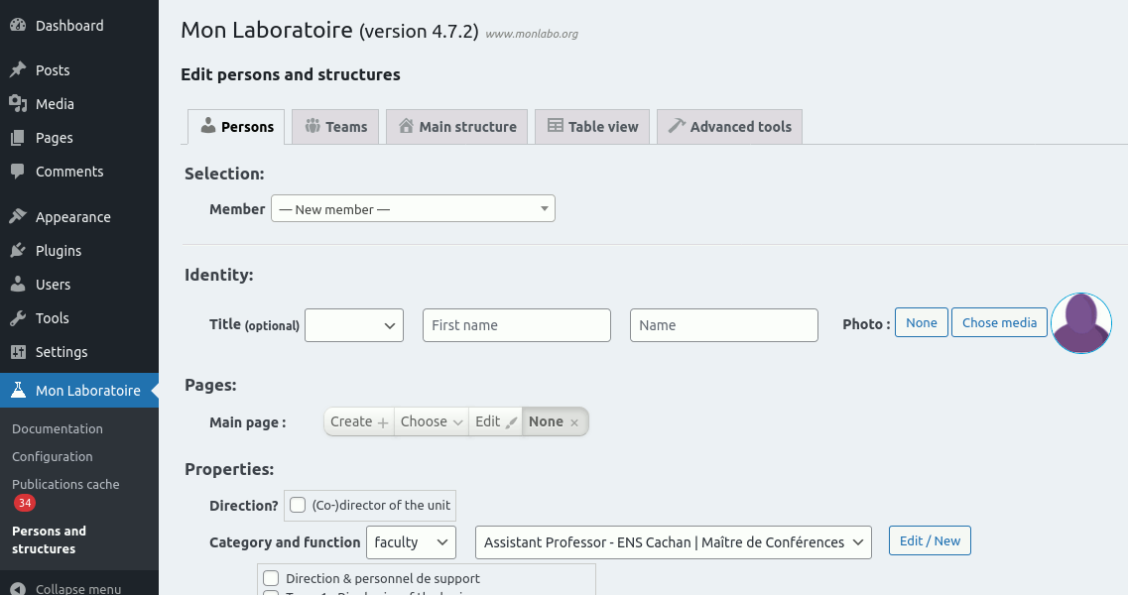The height and width of the screenshot is (595, 1128).
Task: Click the plus icon next to Create
Action: pyautogui.click(x=383, y=422)
